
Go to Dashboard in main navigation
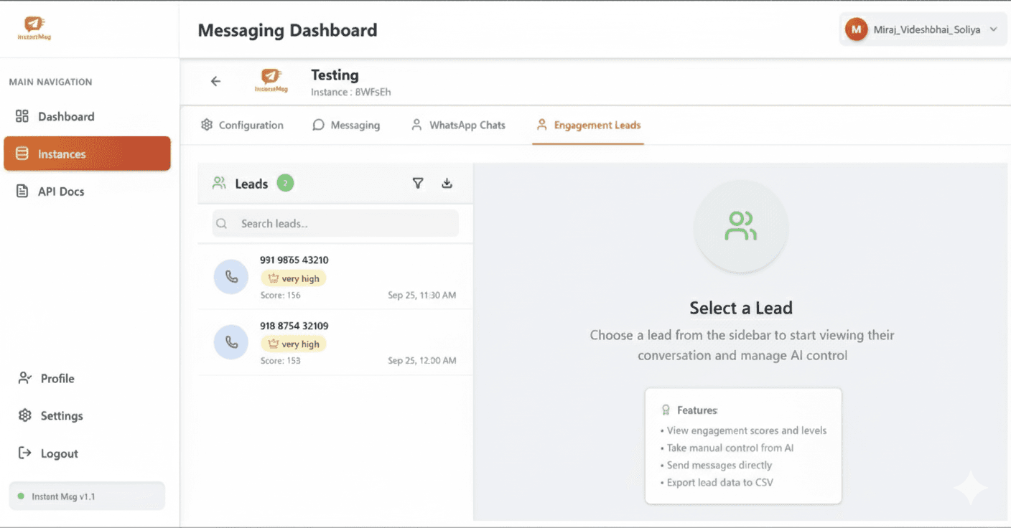[66, 116]
